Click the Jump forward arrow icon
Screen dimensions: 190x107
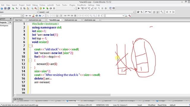point(30,16)
